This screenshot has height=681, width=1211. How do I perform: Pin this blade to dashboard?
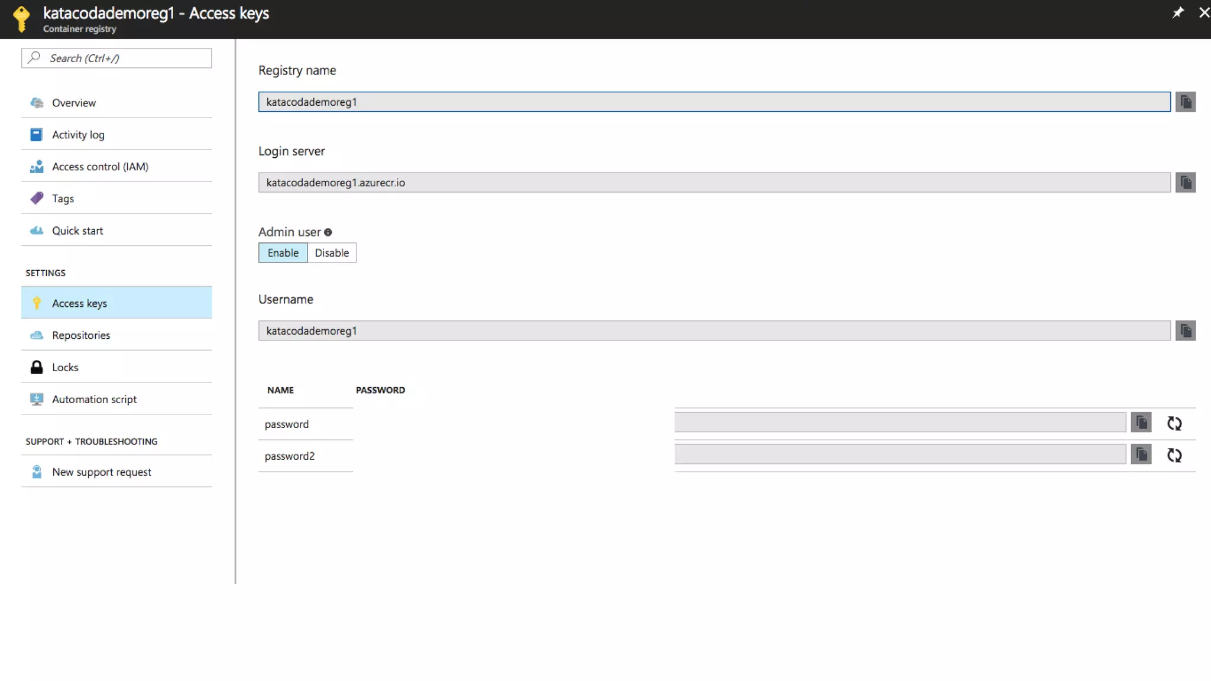[1177, 12]
